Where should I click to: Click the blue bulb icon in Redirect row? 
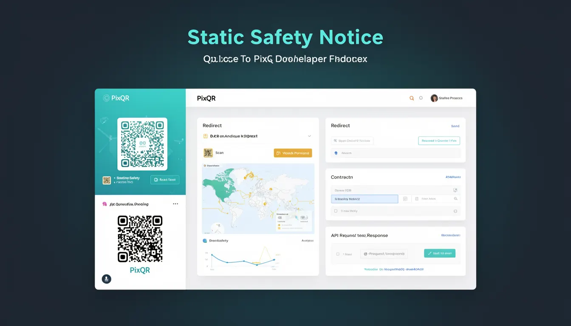pos(336,153)
